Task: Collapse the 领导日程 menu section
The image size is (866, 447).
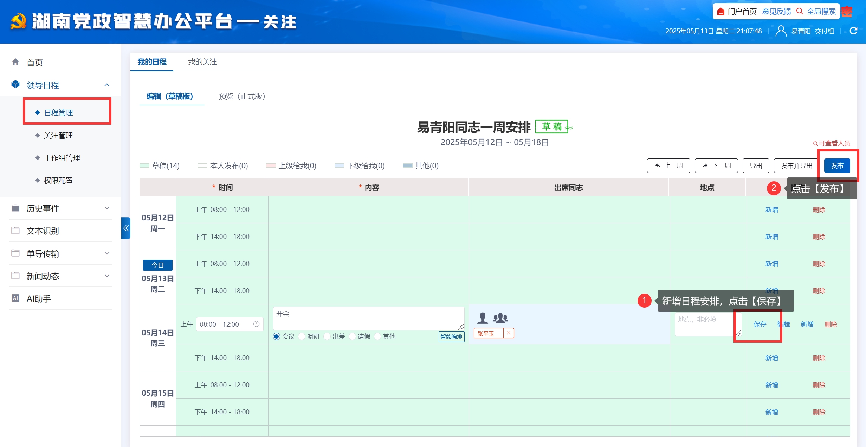Action: (x=107, y=85)
